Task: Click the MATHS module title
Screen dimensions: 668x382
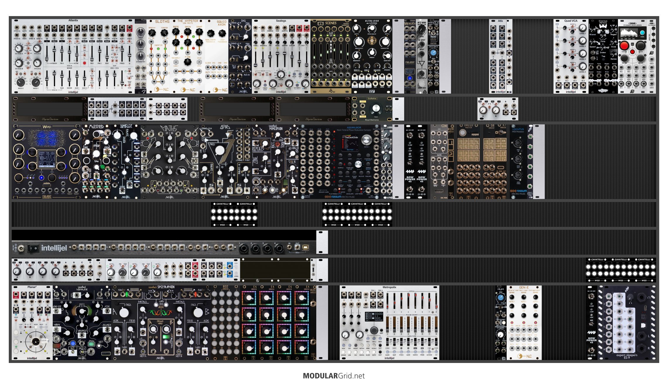Action: 169,129
